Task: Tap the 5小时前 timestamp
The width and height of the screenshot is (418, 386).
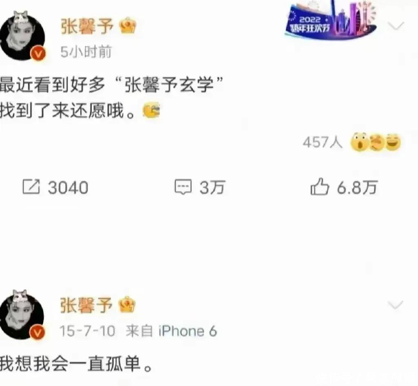Action: (x=86, y=51)
